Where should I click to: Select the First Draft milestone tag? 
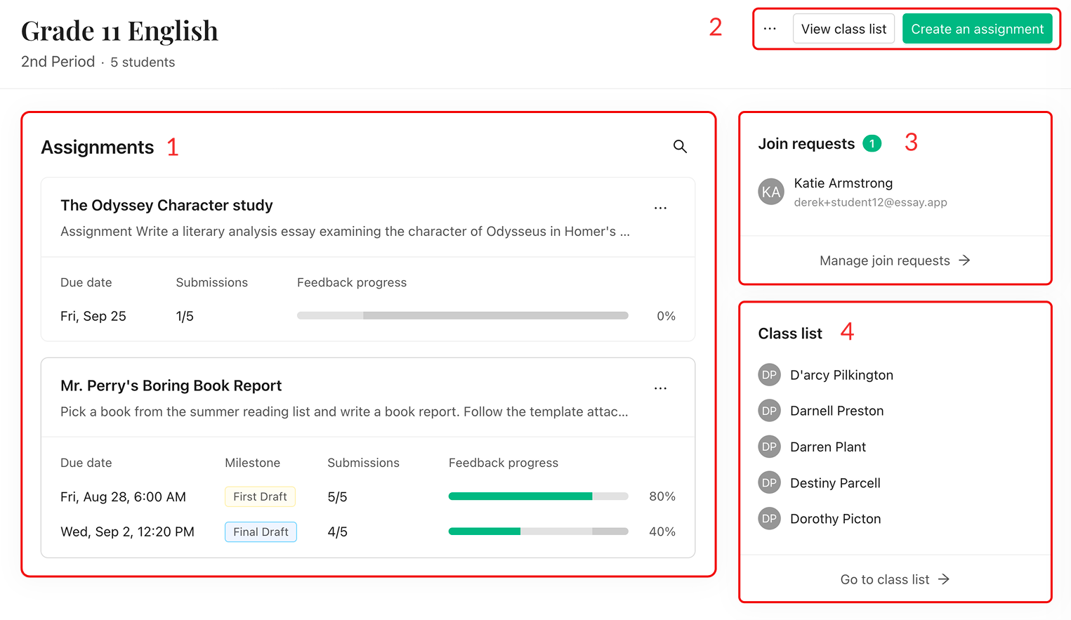point(260,496)
